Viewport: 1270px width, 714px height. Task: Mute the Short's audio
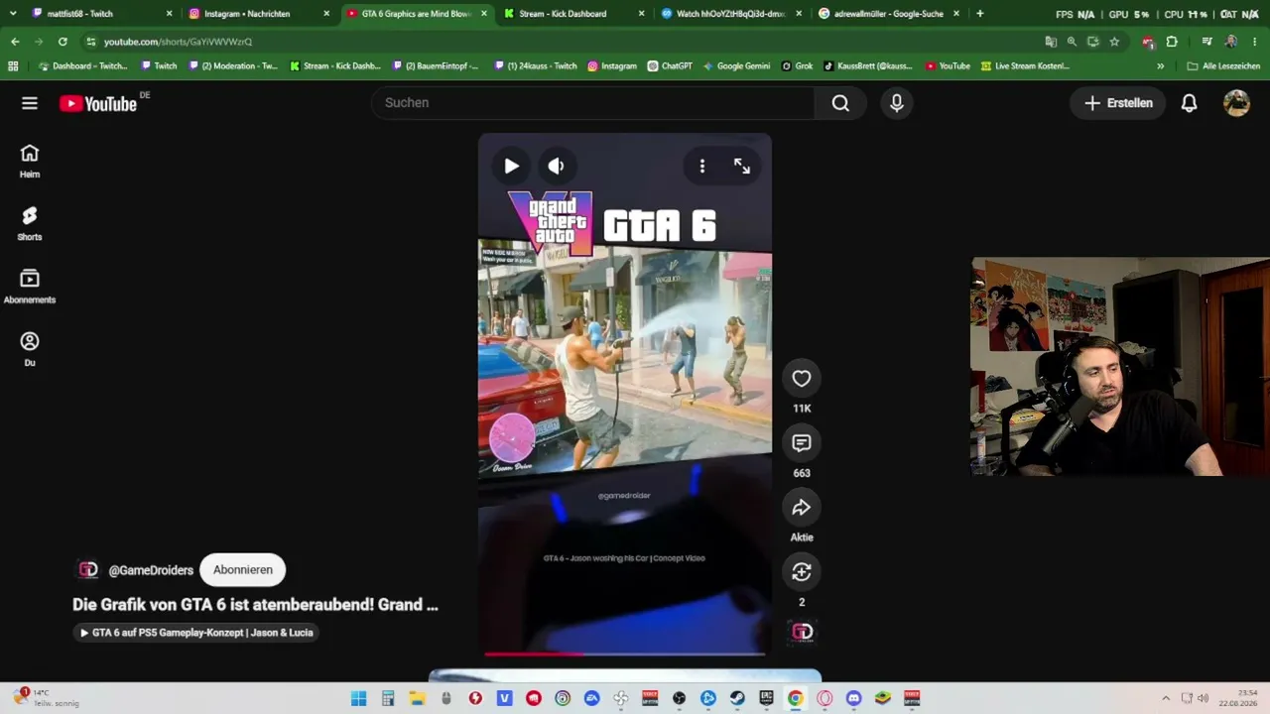[x=556, y=166]
